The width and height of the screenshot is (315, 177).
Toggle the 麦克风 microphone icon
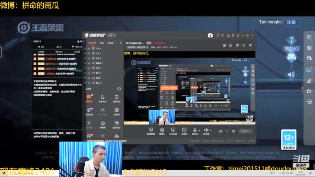[195, 131]
